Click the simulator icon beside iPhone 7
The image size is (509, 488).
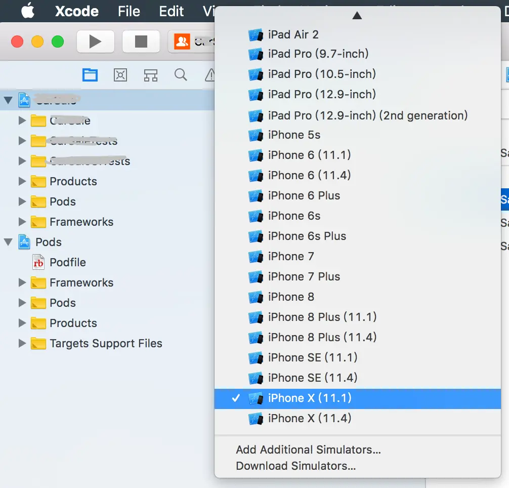click(x=256, y=257)
